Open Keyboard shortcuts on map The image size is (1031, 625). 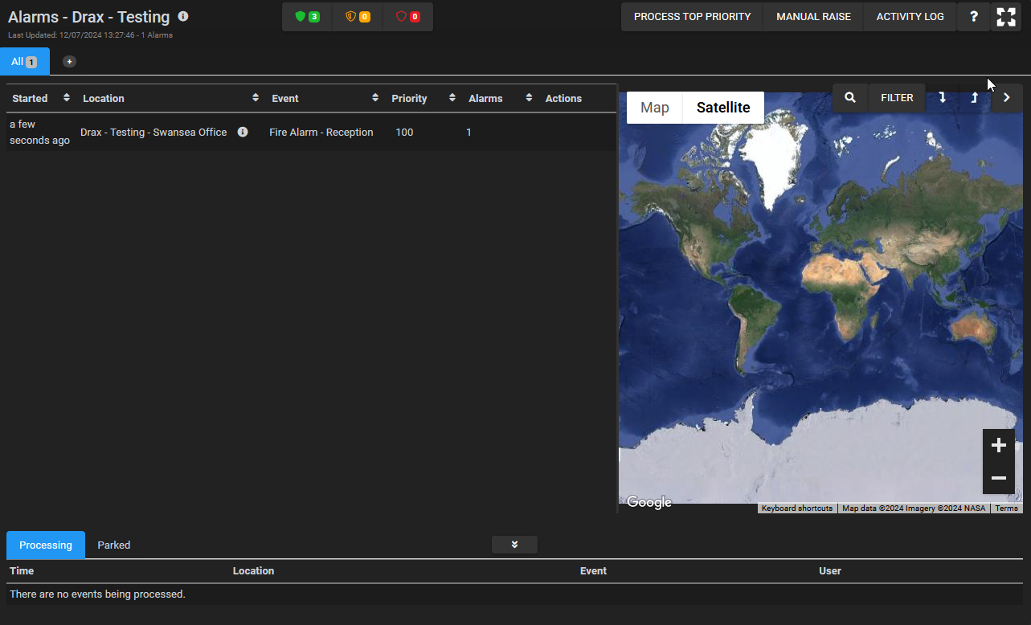click(x=797, y=509)
